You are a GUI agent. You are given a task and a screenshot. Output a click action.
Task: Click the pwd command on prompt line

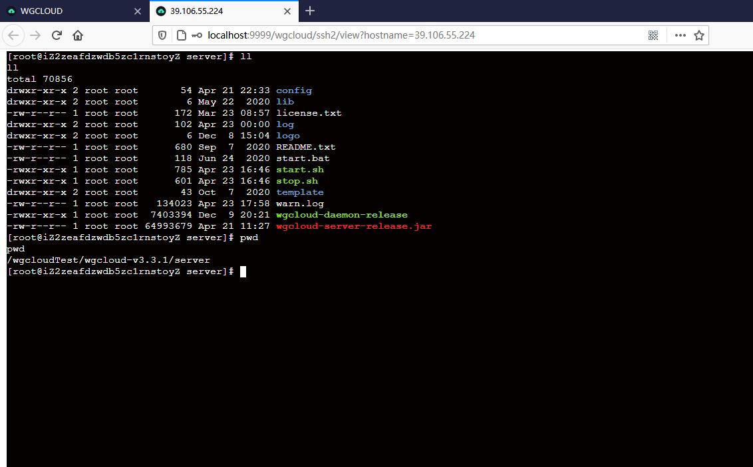coord(249,237)
